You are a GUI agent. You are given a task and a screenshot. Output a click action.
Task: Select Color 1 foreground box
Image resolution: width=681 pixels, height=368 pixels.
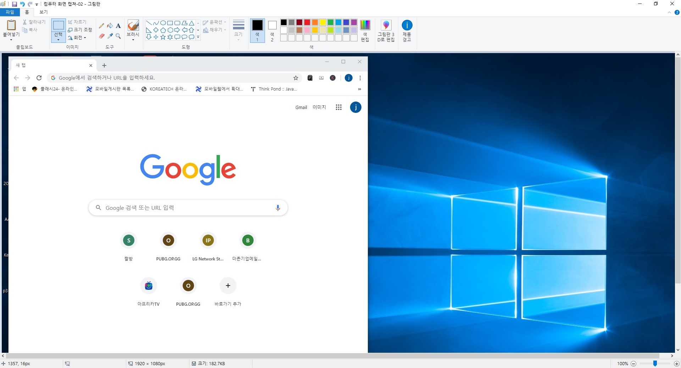coord(258,30)
